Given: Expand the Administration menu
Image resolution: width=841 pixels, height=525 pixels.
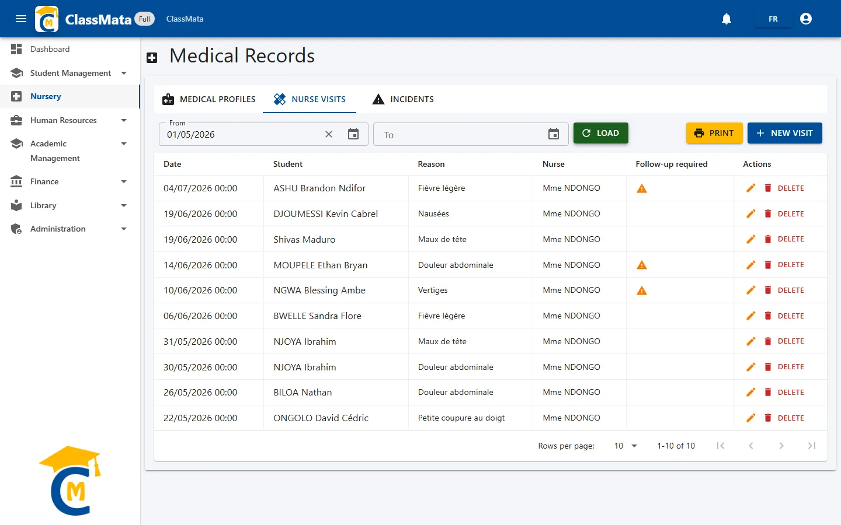Looking at the screenshot, I should pyautogui.click(x=70, y=229).
